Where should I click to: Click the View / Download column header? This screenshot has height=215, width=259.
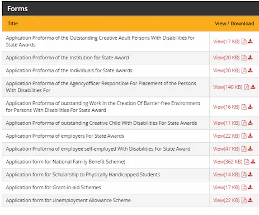[x=234, y=24]
